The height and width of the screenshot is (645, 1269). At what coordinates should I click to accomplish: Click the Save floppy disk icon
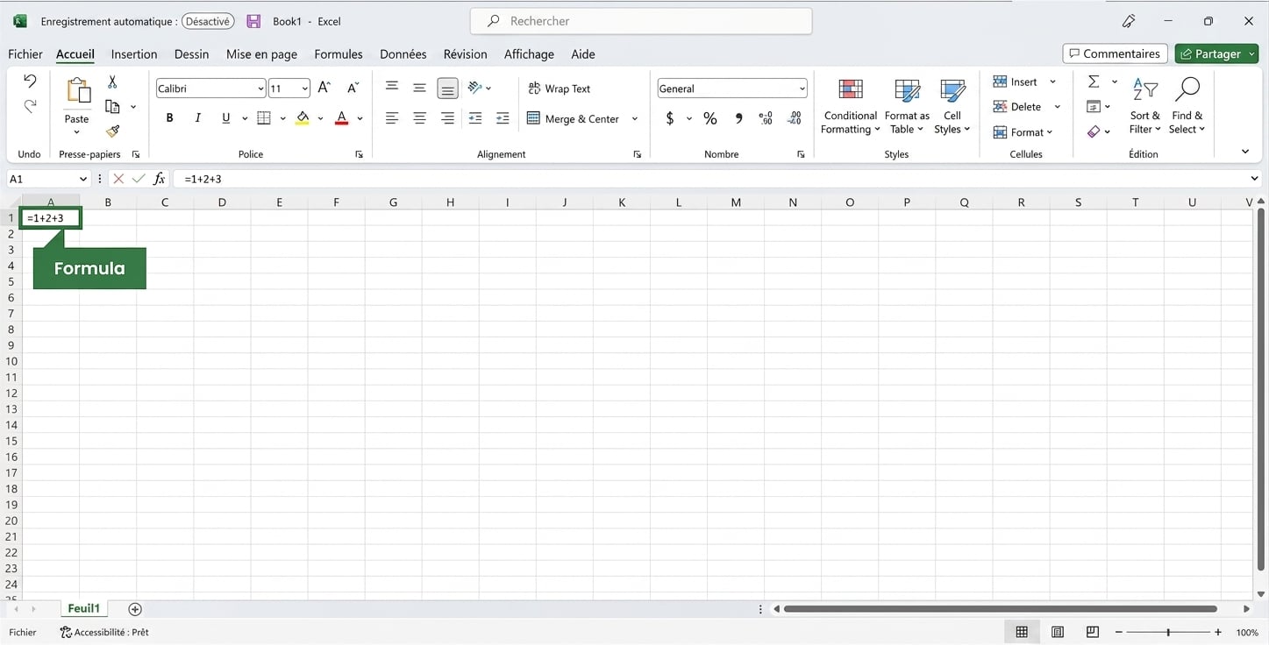pyautogui.click(x=253, y=21)
